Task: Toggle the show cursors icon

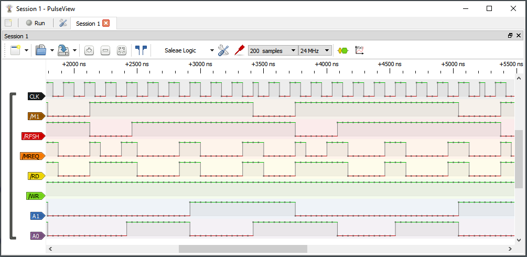Action: [x=141, y=50]
